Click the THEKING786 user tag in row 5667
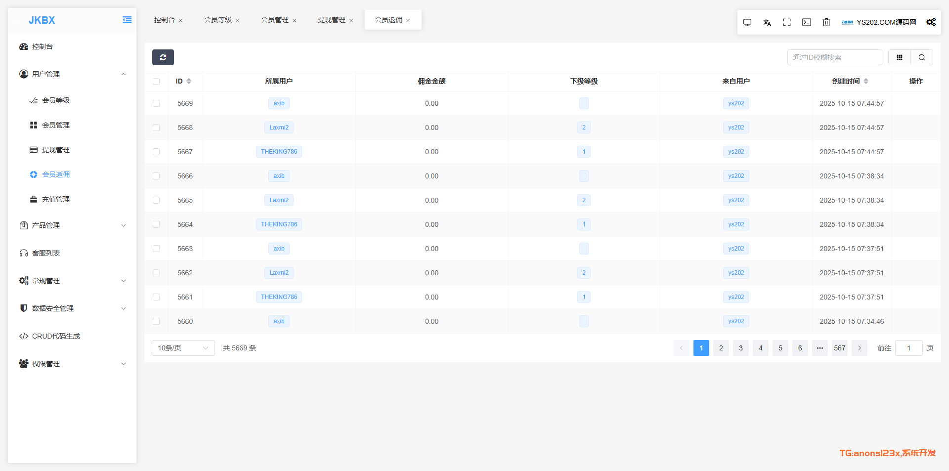 point(279,152)
